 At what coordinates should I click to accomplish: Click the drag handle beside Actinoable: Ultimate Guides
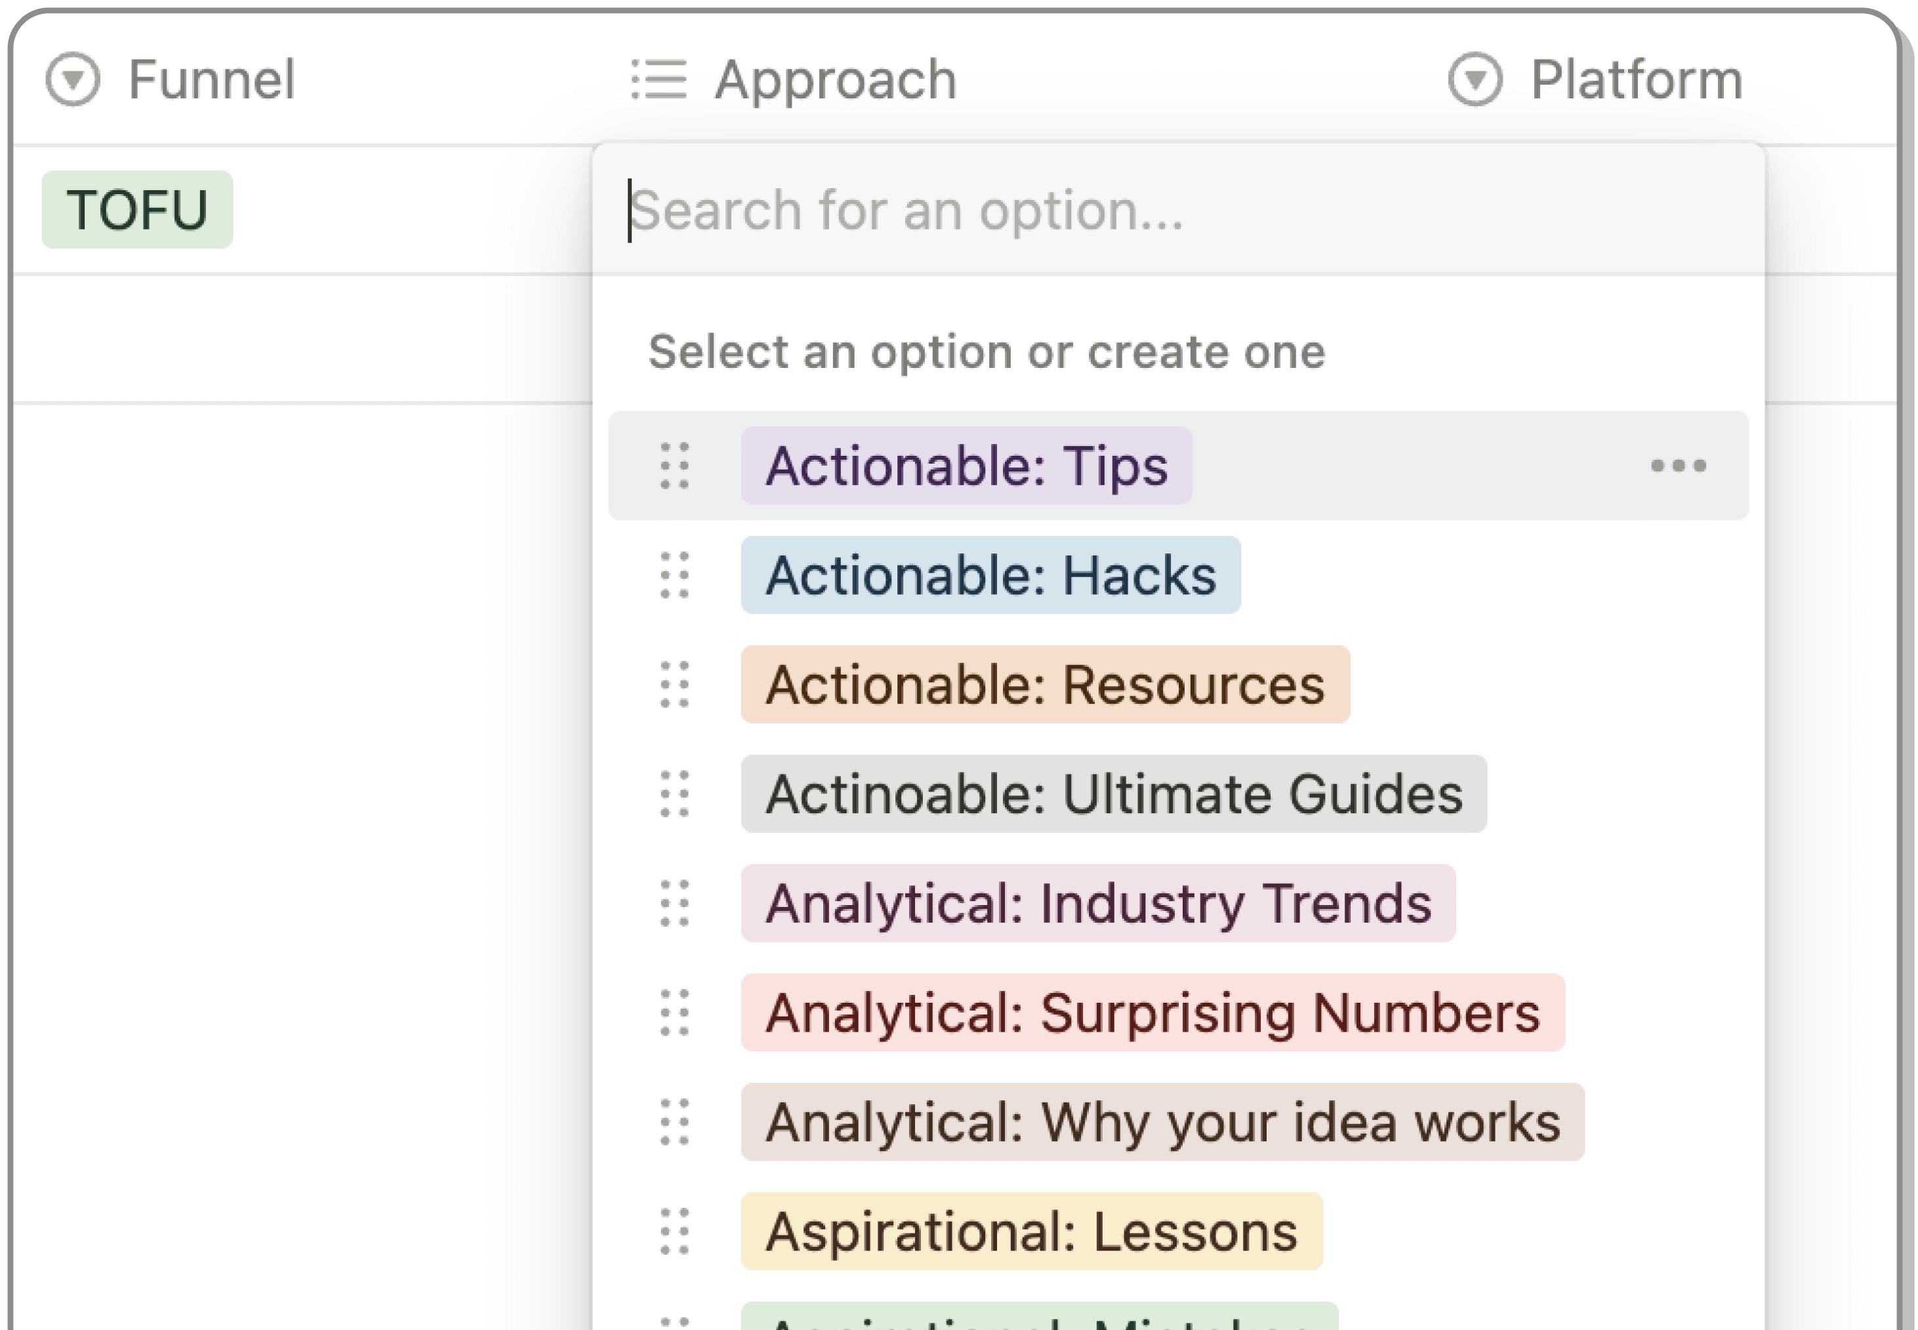[674, 794]
